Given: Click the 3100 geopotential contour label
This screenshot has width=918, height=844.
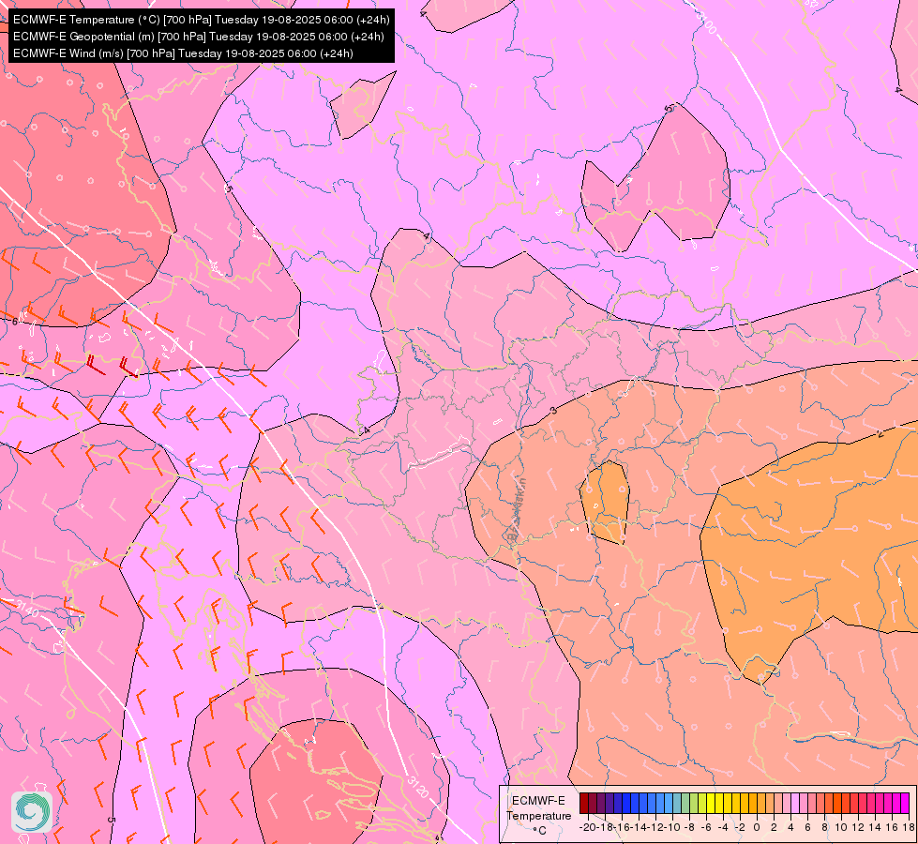Looking at the screenshot, I should pyautogui.click(x=705, y=23).
